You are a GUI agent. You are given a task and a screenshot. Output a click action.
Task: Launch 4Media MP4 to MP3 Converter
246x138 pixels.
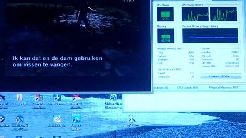tap(20, 123)
